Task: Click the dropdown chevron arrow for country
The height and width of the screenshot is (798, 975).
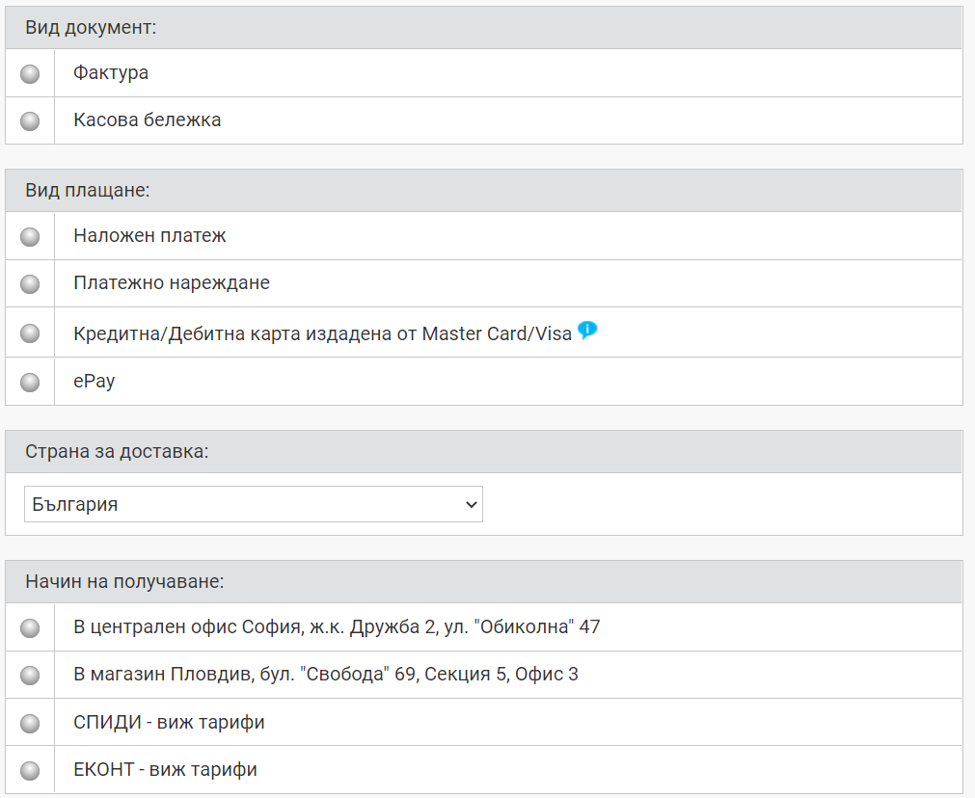Action: (x=472, y=505)
